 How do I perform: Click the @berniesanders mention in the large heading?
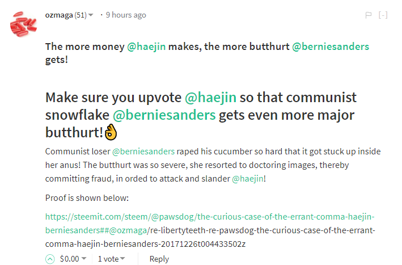tap(164, 115)
